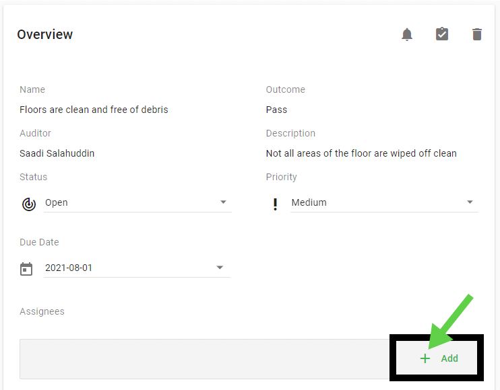Viewport: 500px width, 390px height.
Task: Click the notification bell icon
Action: click(x=407, y=34)
